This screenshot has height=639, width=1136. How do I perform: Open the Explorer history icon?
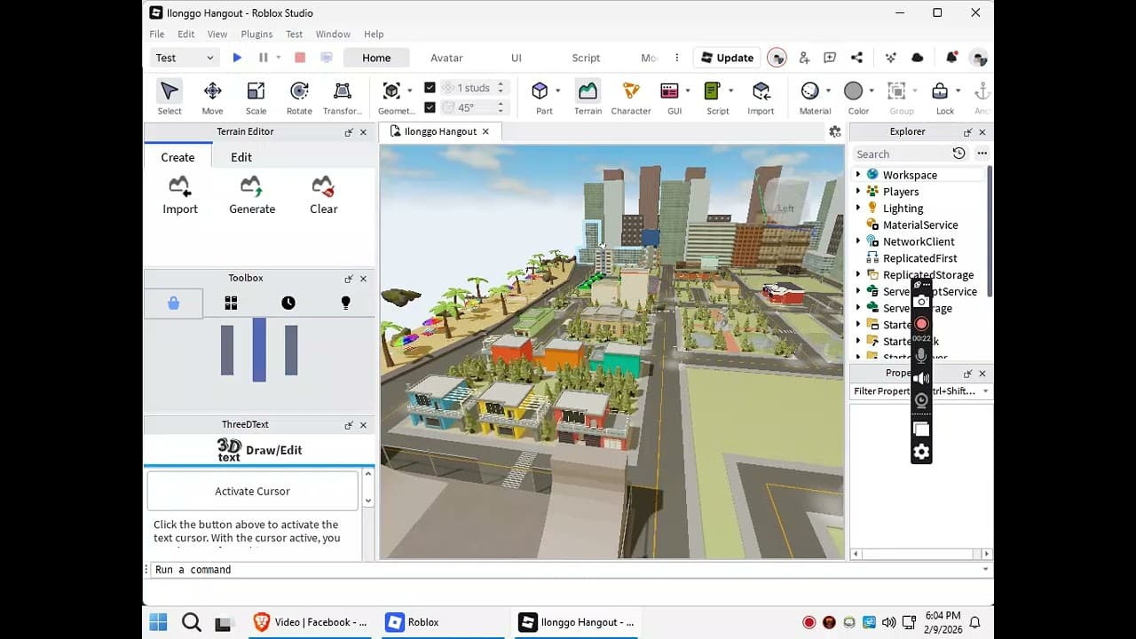[x=958, y=154]
